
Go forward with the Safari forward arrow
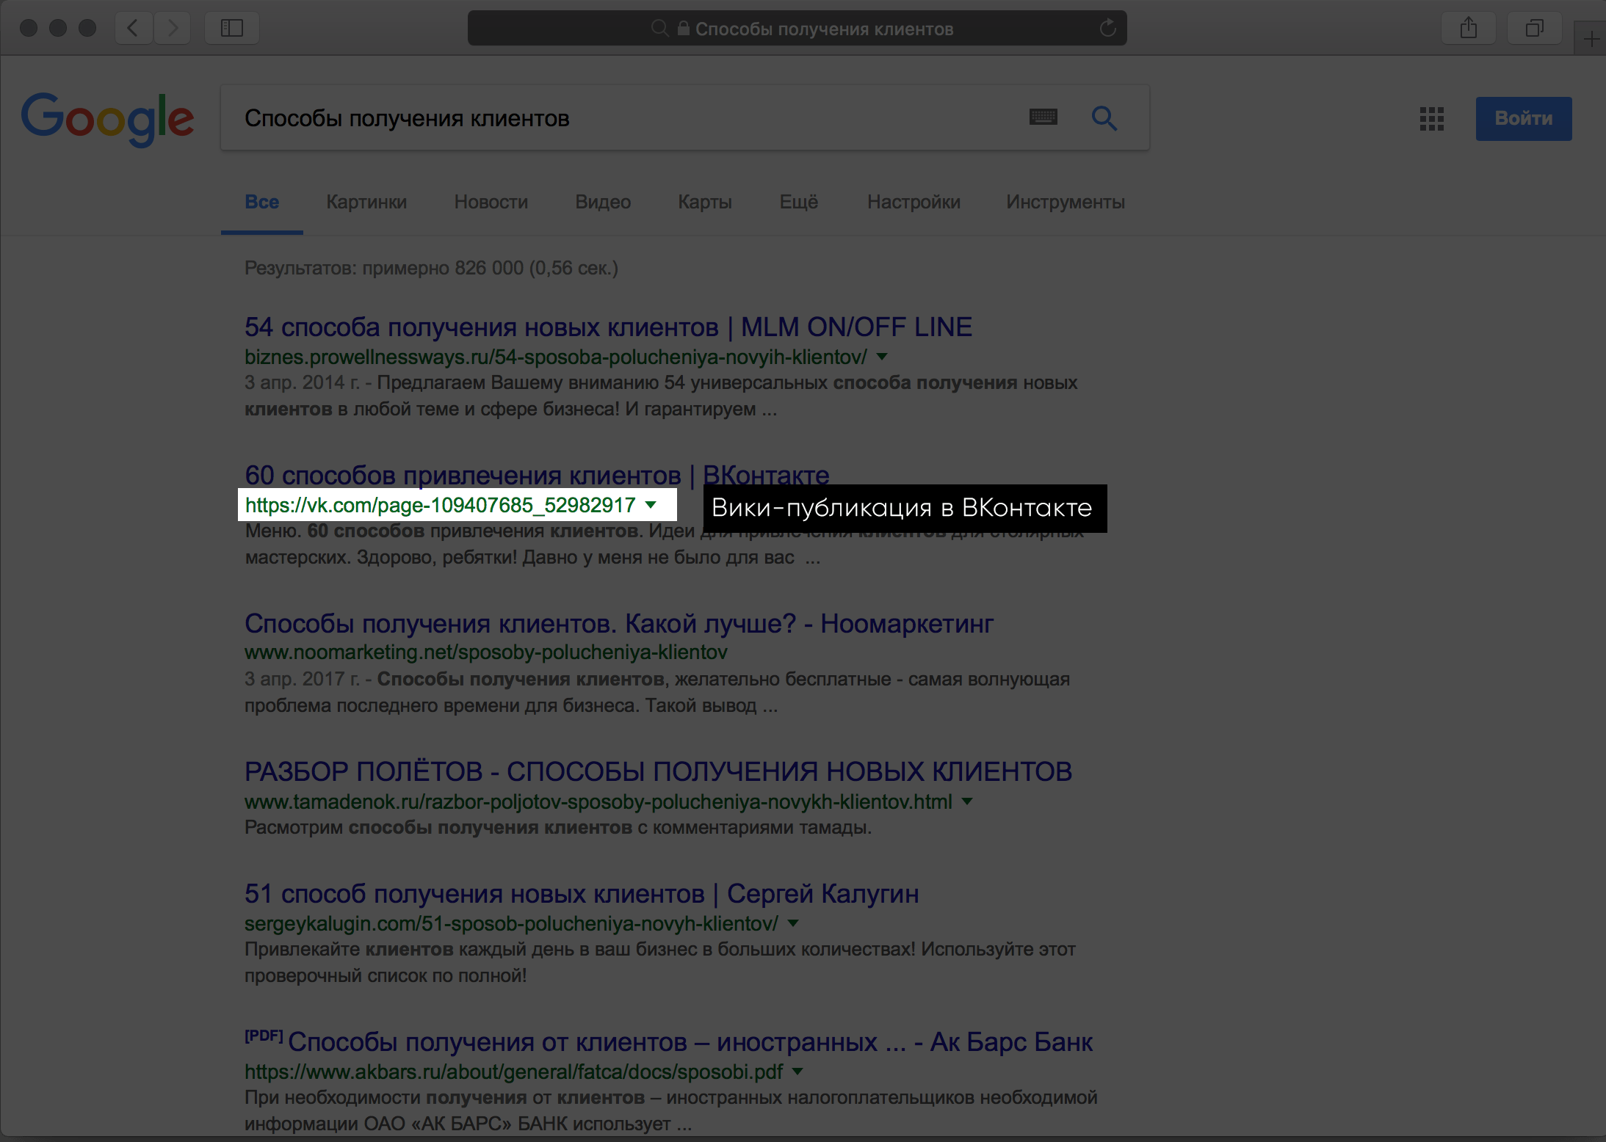[173, 29]
